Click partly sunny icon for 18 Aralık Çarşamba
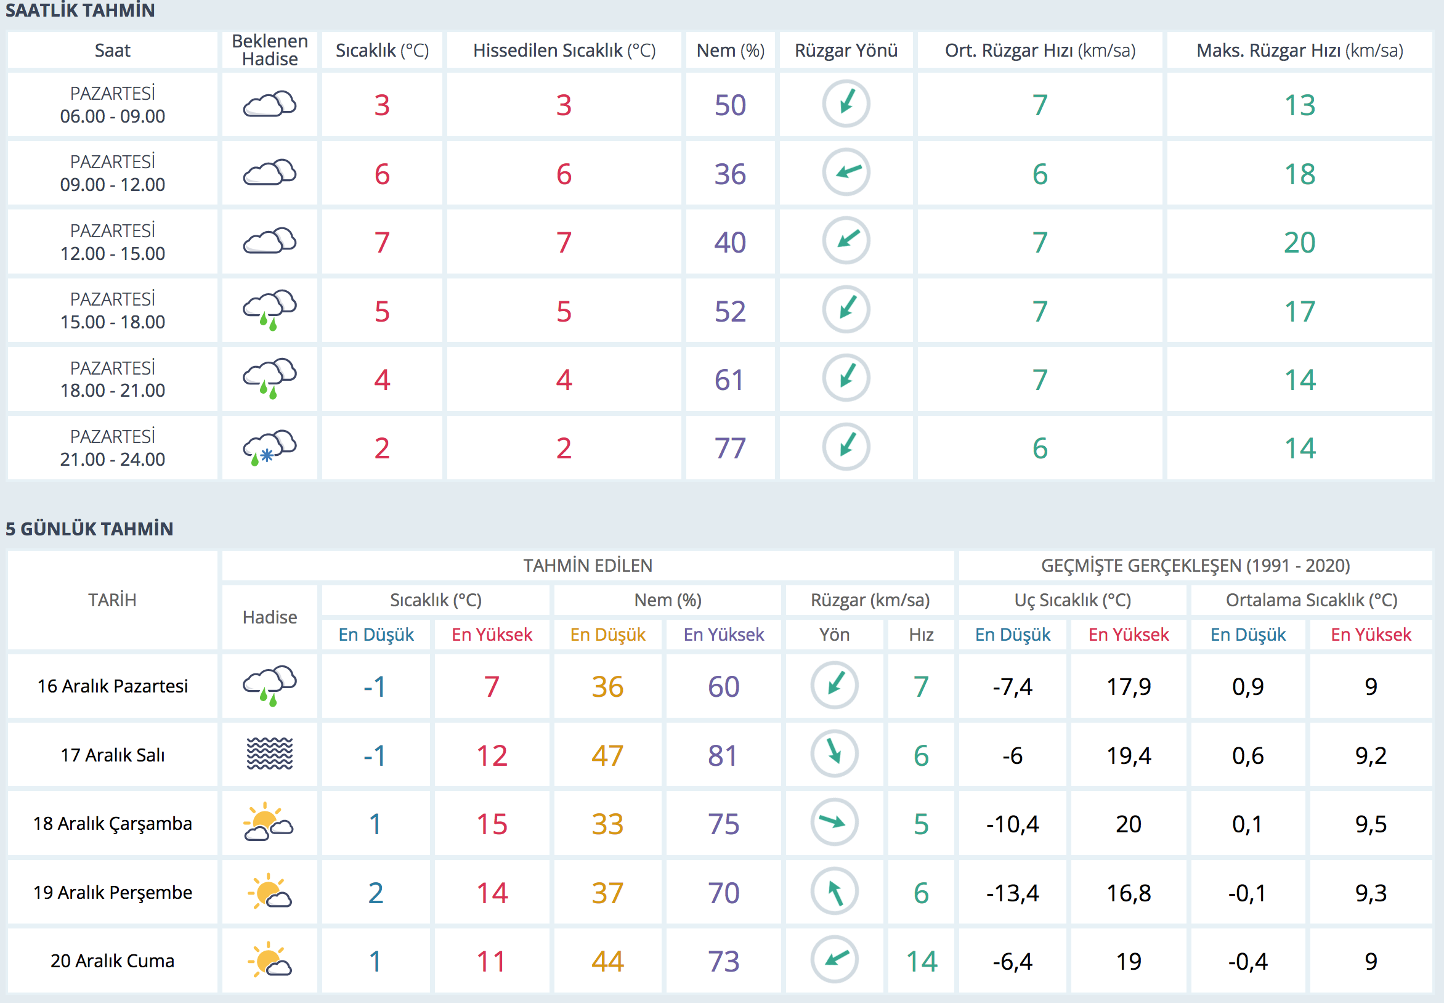 click(269, 822)
